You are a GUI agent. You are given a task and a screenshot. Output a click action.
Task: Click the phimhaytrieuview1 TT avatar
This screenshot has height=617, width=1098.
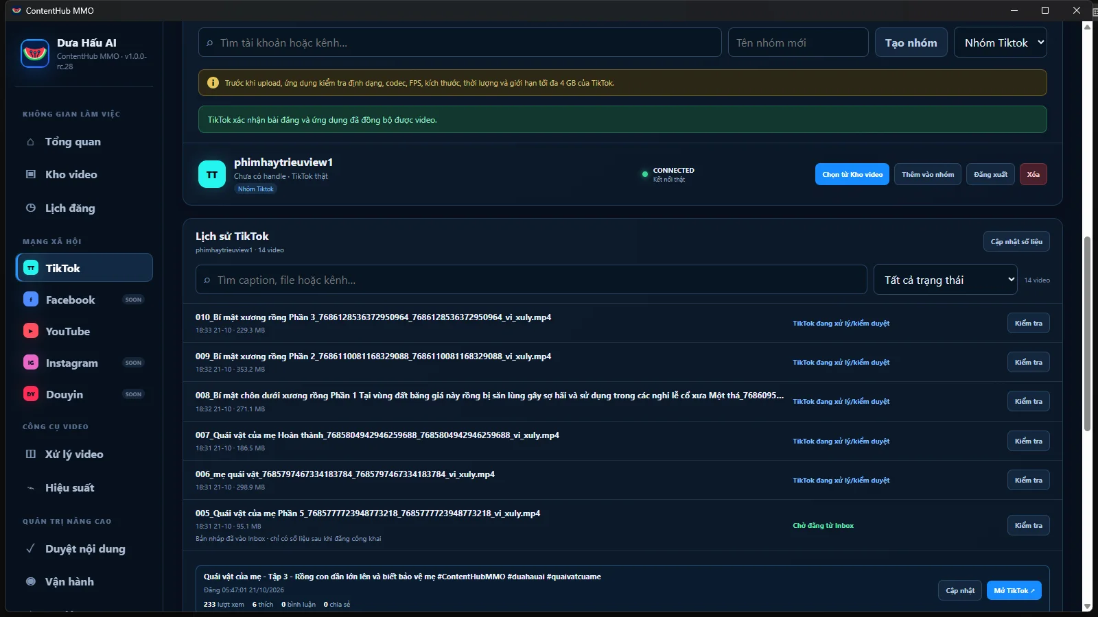click(212, 174)
